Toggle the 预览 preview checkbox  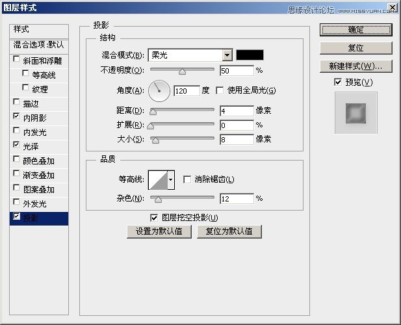[x=338, y=83]
